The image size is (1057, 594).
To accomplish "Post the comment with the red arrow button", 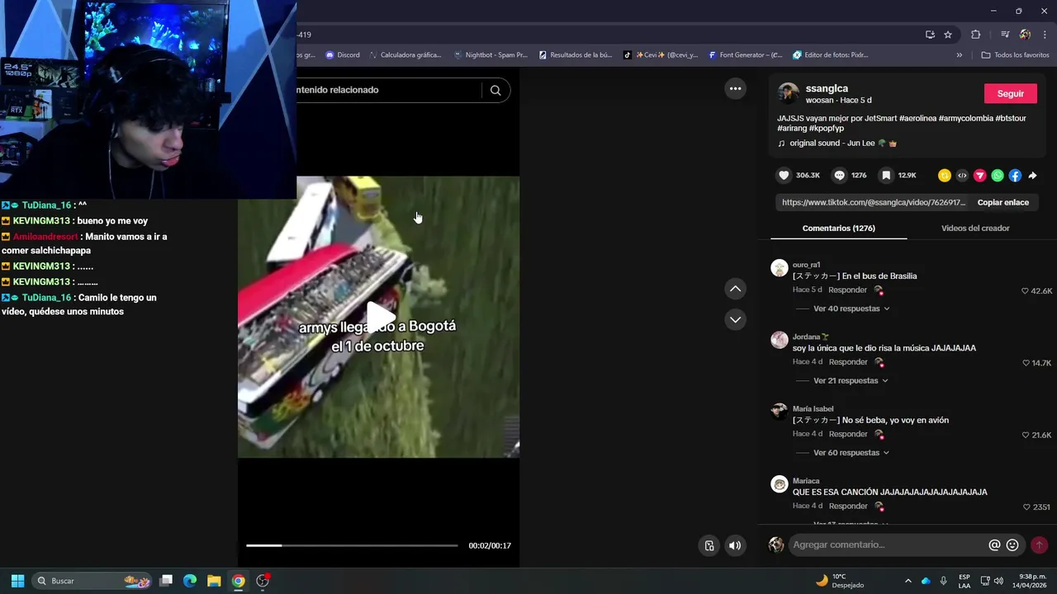I will pos(1039,545).
